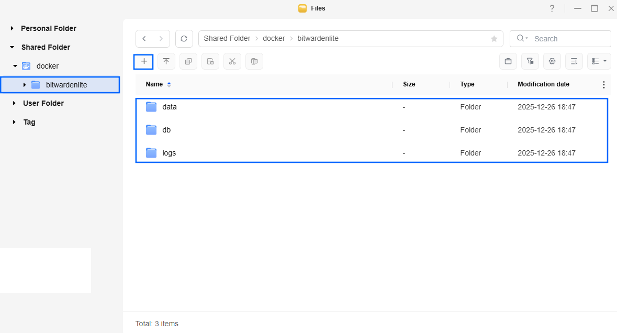Screen dimensions: 617x333
Task: Open the Files settings gear
Action: pos(552,61)
